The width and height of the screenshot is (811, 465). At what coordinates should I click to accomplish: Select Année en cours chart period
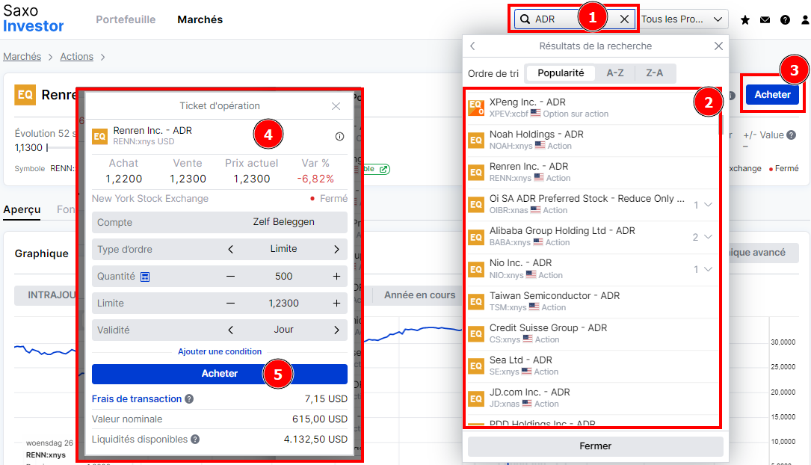point(419,295)
